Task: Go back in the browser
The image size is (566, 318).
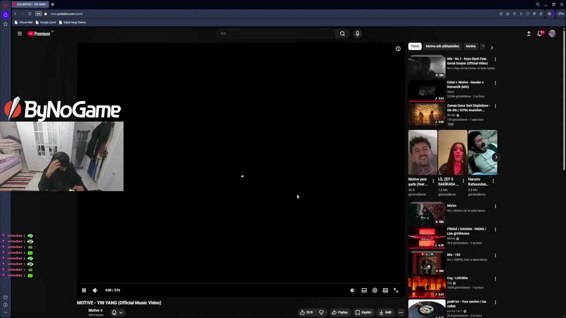Action: pyautogui.click(x=15, y=14)
